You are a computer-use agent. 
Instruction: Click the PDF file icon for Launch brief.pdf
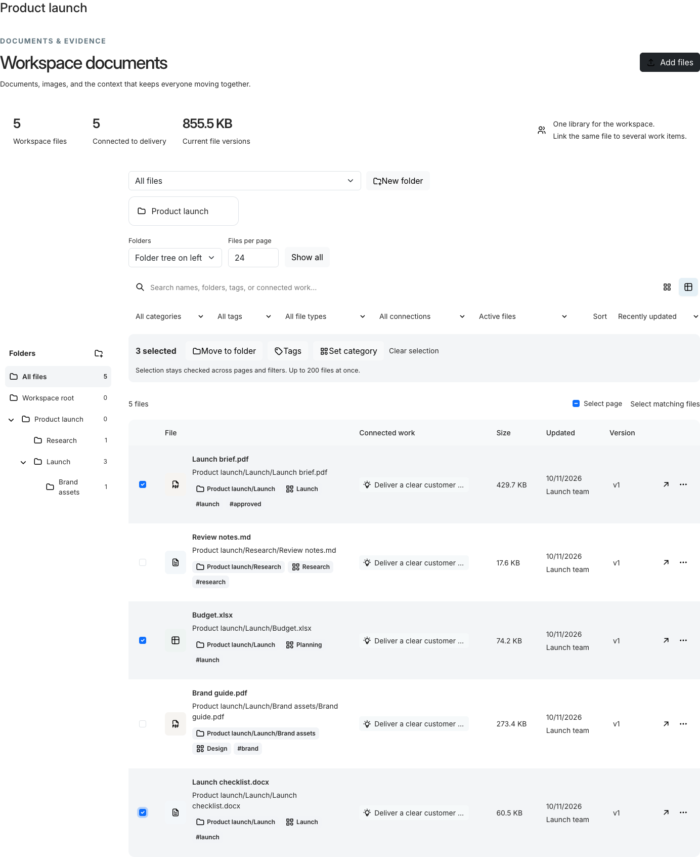(176, 484)
